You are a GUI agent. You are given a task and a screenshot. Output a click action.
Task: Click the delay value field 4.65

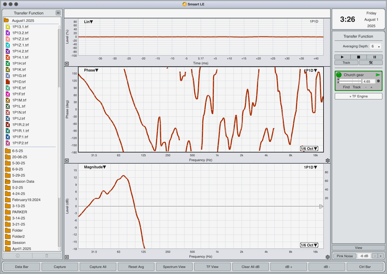[x=369, y=82]
